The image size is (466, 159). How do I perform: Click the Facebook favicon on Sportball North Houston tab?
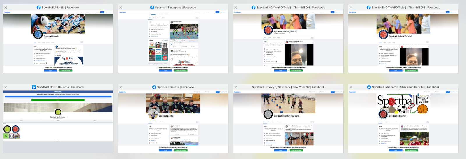tap(34, 87)
